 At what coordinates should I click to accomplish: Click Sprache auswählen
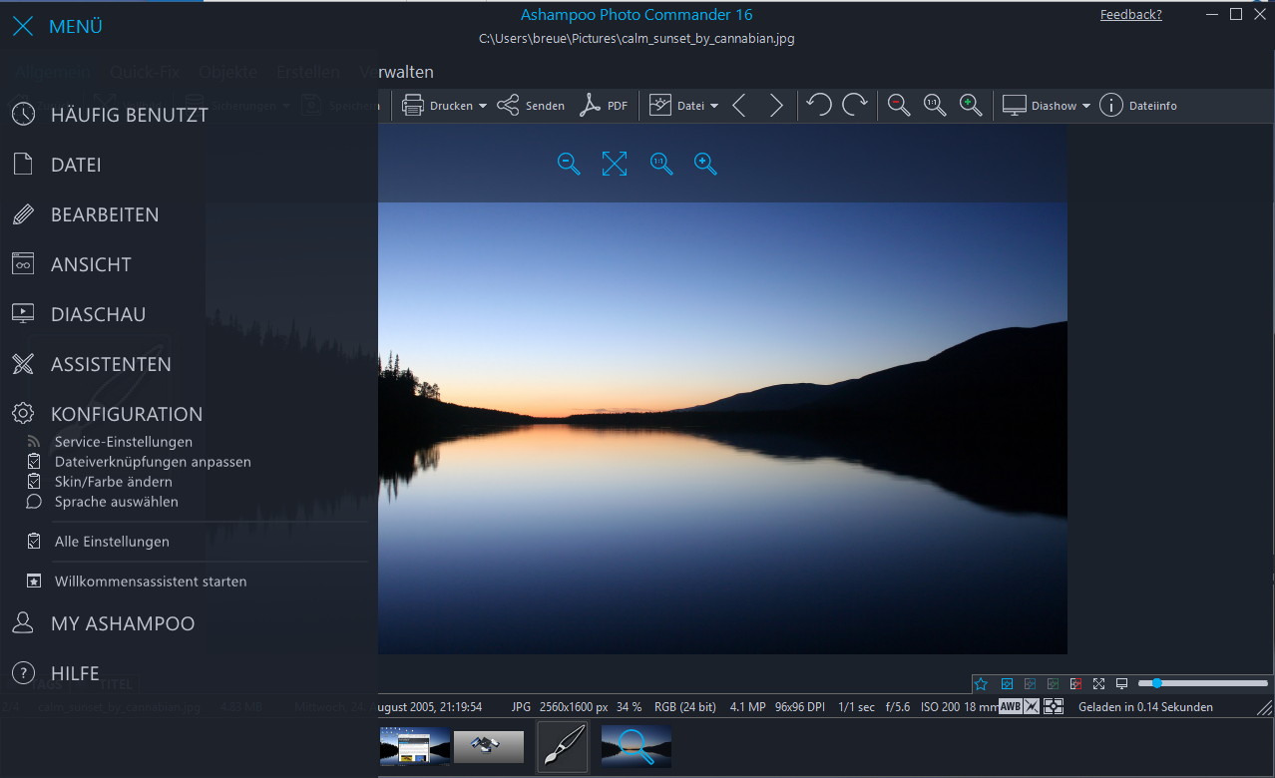(117, 502)
